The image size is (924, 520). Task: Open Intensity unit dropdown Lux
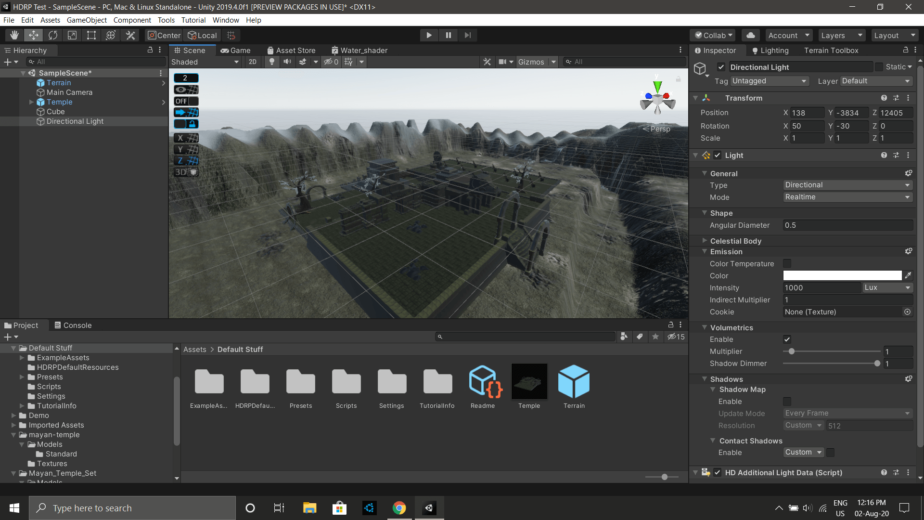(x=887, y=287)
